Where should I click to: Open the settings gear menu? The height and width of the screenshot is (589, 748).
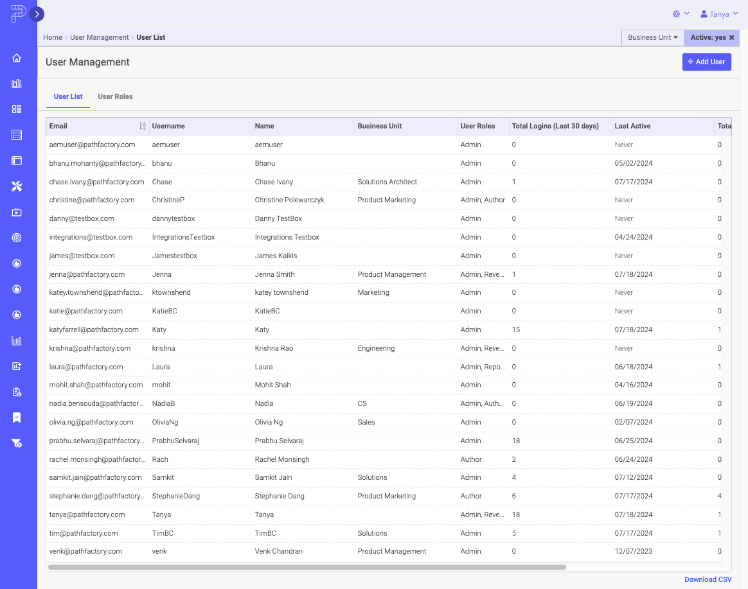[x=676, y=14]
